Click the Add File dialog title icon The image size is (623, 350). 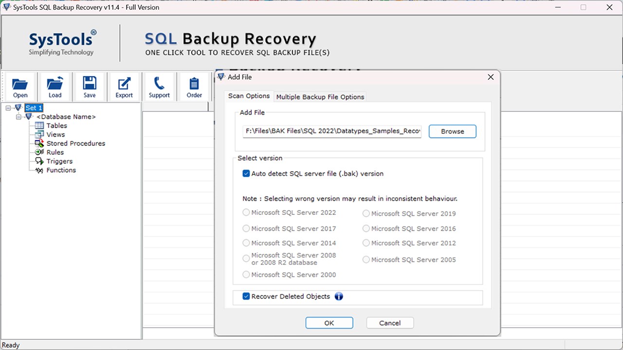click(221, 77)
